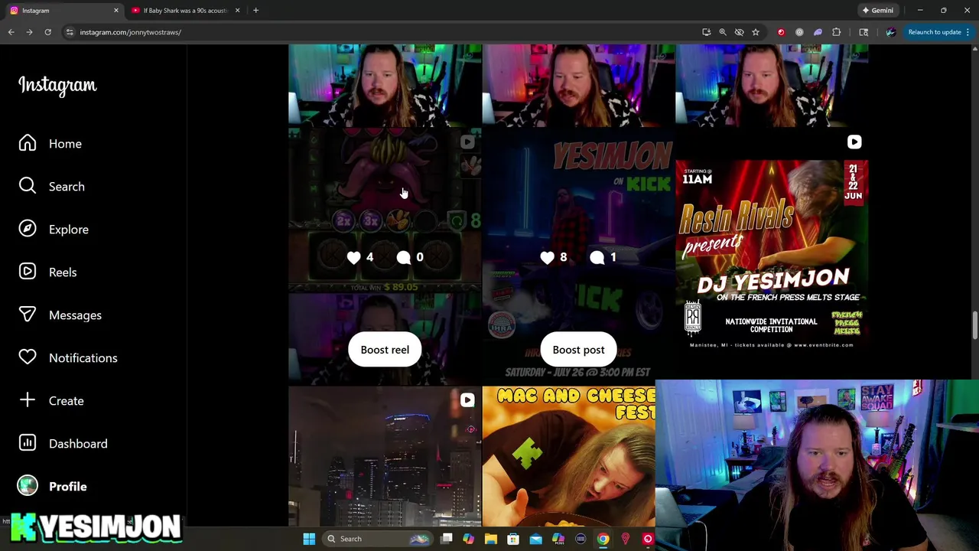This screenshot has height=551, width=979.
Task: Click the zoom magnifier icon in address bar
Action: [723, 32]
